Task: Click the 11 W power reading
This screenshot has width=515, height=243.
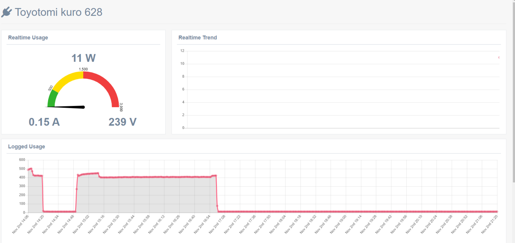Action: pos(83,58)
